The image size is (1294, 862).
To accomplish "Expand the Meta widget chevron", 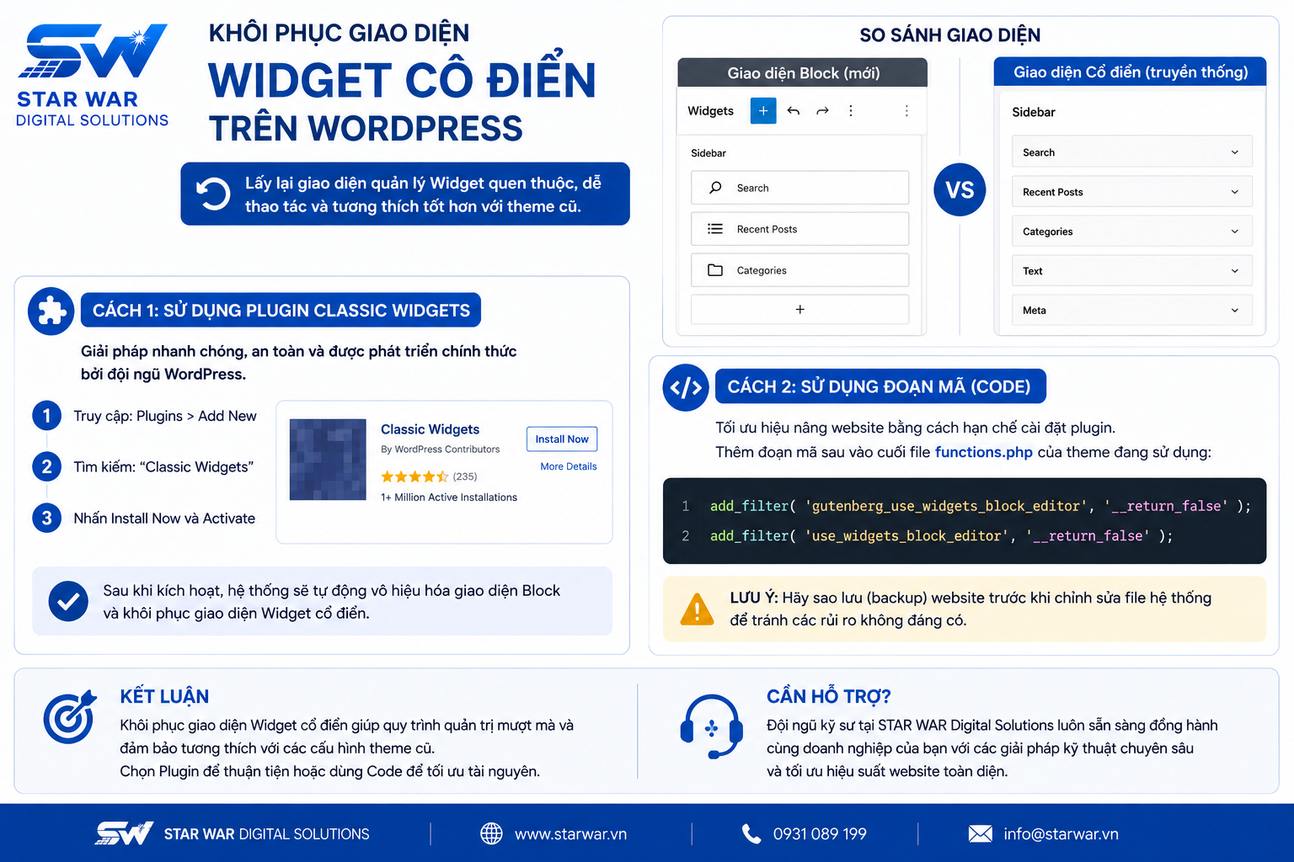I will click(x=1234, y=311).
